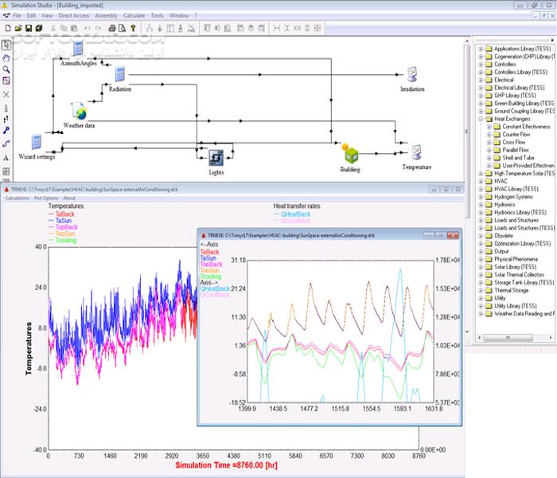Click the Save disk icon in toolbar
This screenshot has width=557, height=478.
[x=29, y=28]
